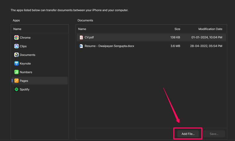The width and height of the screenshot is (235, 141).
Task: Click the Spotify app icon
Action: [x=16, y=89]
